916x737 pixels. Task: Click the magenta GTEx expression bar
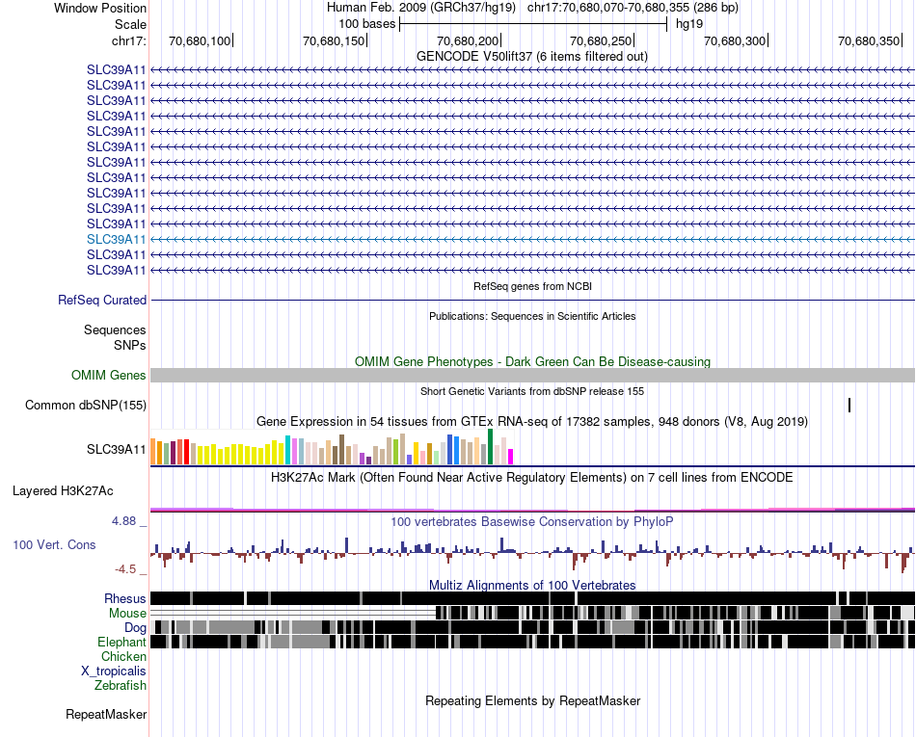pyautogui.click(x=511, y=457)
